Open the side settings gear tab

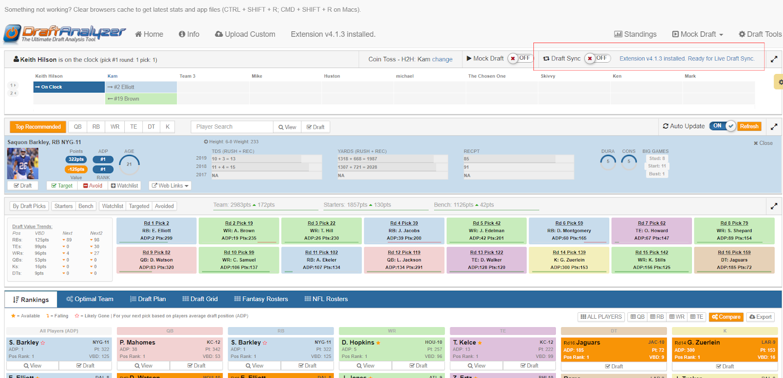pos(779,82)
